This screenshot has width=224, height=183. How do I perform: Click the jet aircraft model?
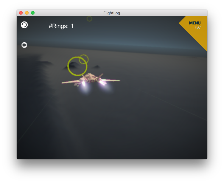91,80
